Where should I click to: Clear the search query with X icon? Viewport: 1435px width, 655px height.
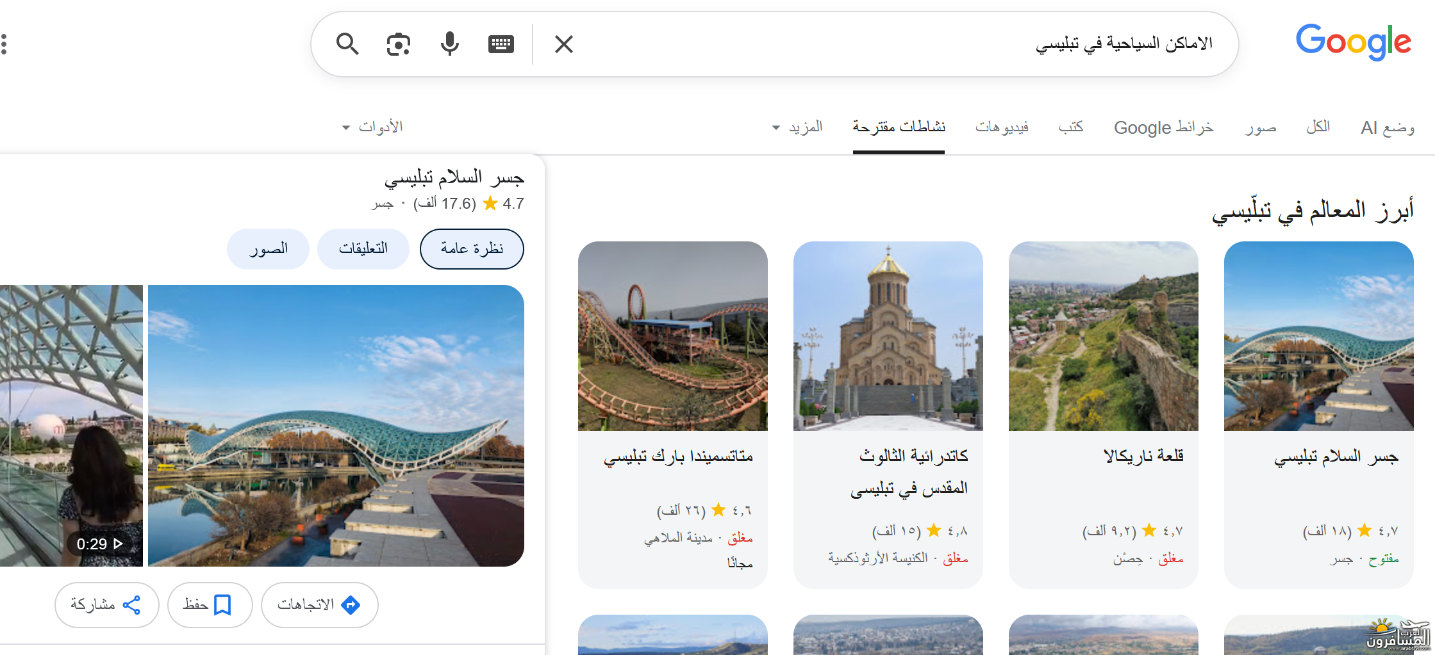coord(563,44)
